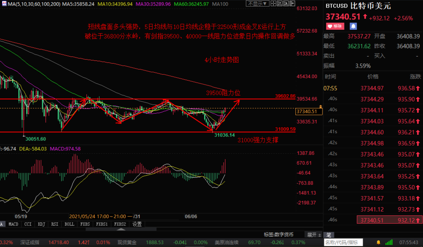
Task: Switch to the FXBS1 indicator tab
Action: click(x=102, y=224)
